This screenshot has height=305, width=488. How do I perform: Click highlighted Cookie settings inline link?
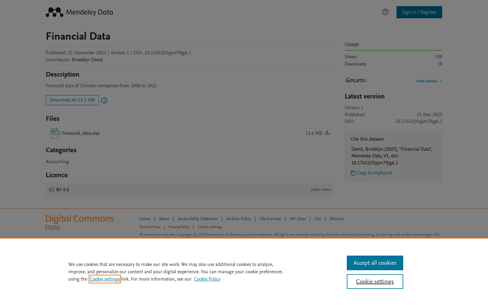coord(105,279)
